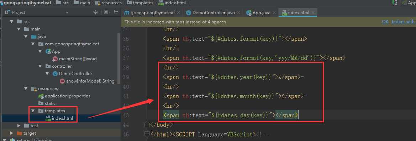Collapse the resources folder
Viewport: 416px width, 141px height.
(x=26, y=89)
